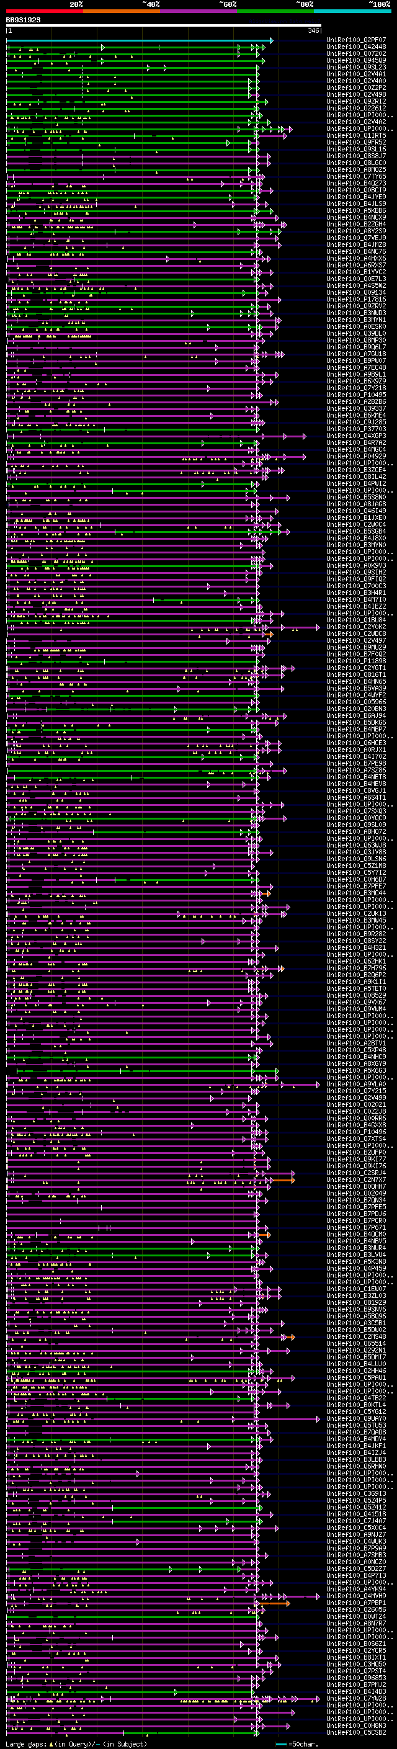This screenshot has width=397, height=1749.
Task: Click the green ~80% identity legend segment
Action: coord(275,11)
